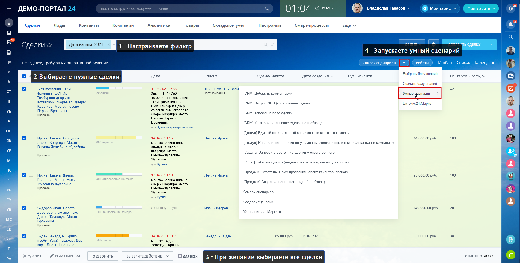Click the magnifier icon in the deals filter

(x=265, y=44)
